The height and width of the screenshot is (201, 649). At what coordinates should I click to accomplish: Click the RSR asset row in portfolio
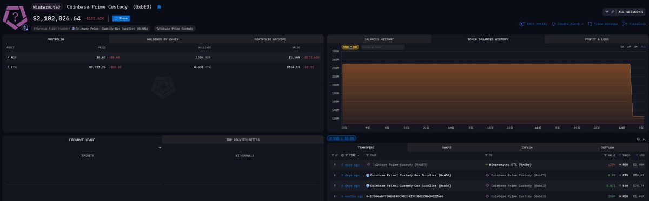(x=163, y=57)
